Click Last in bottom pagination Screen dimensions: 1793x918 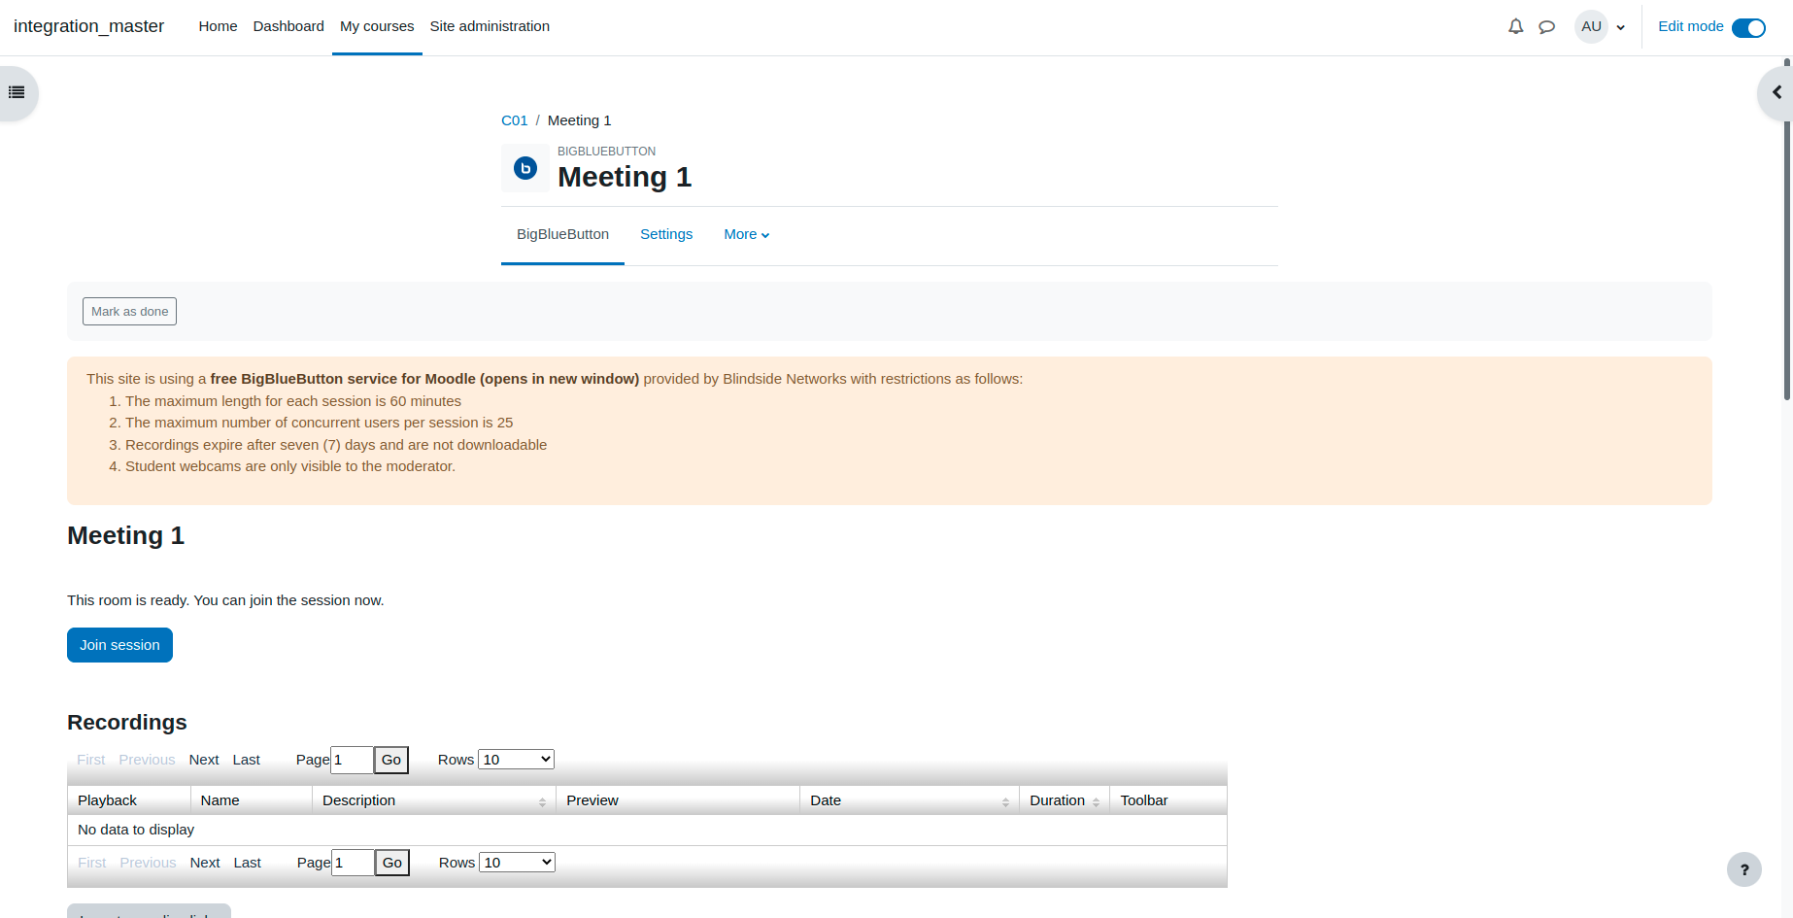[x=247, y=863]
